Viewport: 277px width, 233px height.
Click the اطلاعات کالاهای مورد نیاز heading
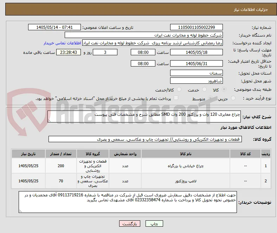[x=246, y=127]
